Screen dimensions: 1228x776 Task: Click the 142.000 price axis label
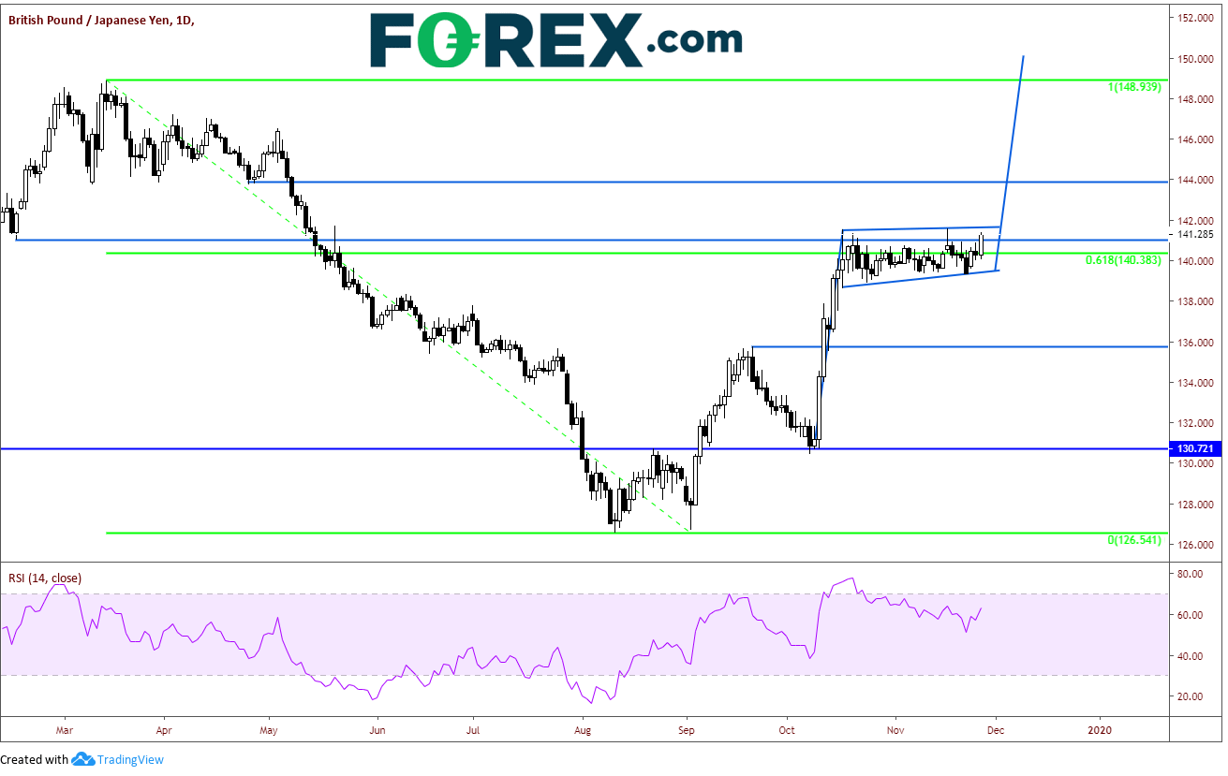point(1196,221)
